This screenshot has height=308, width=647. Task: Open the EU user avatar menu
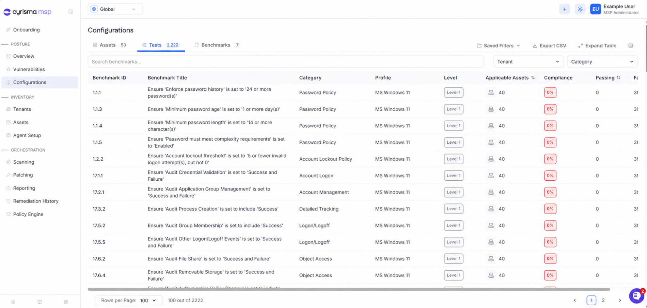595,9
